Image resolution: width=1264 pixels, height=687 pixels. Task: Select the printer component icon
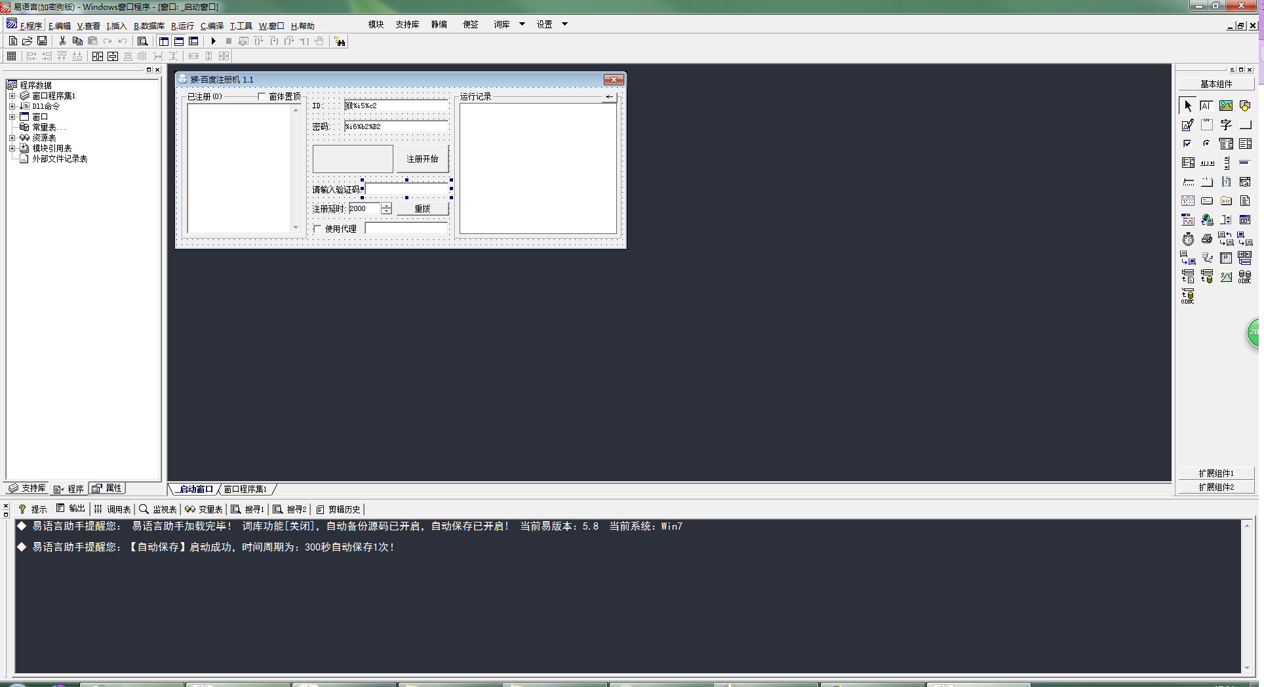(1206, 239)
